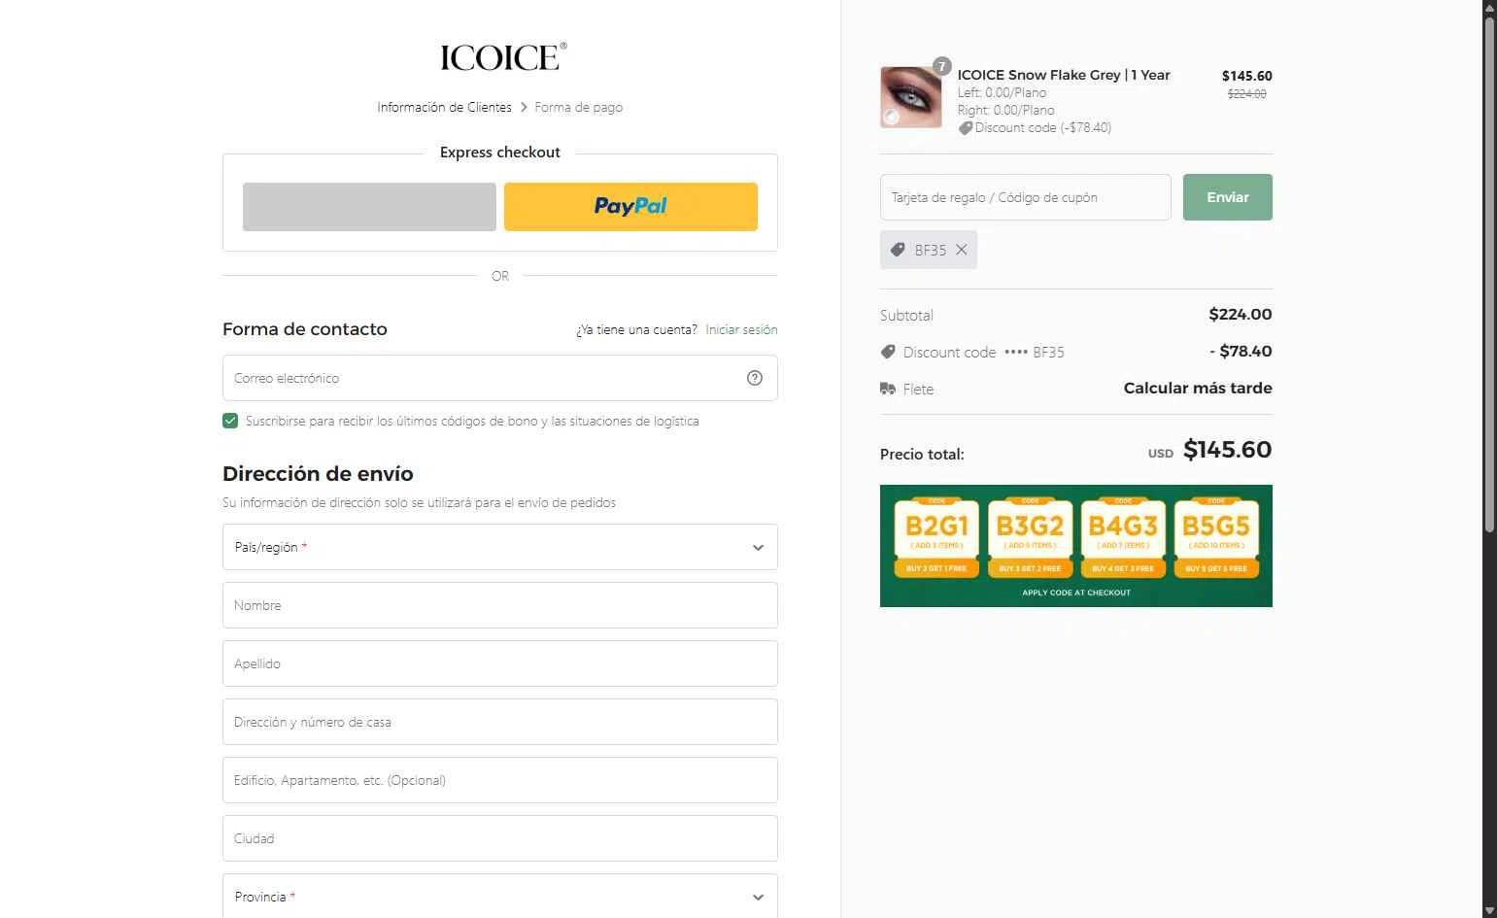Click the Snow Flake Grey product thumbnail
This screenshot has height=918, width=1497.
tap(911, 97)
